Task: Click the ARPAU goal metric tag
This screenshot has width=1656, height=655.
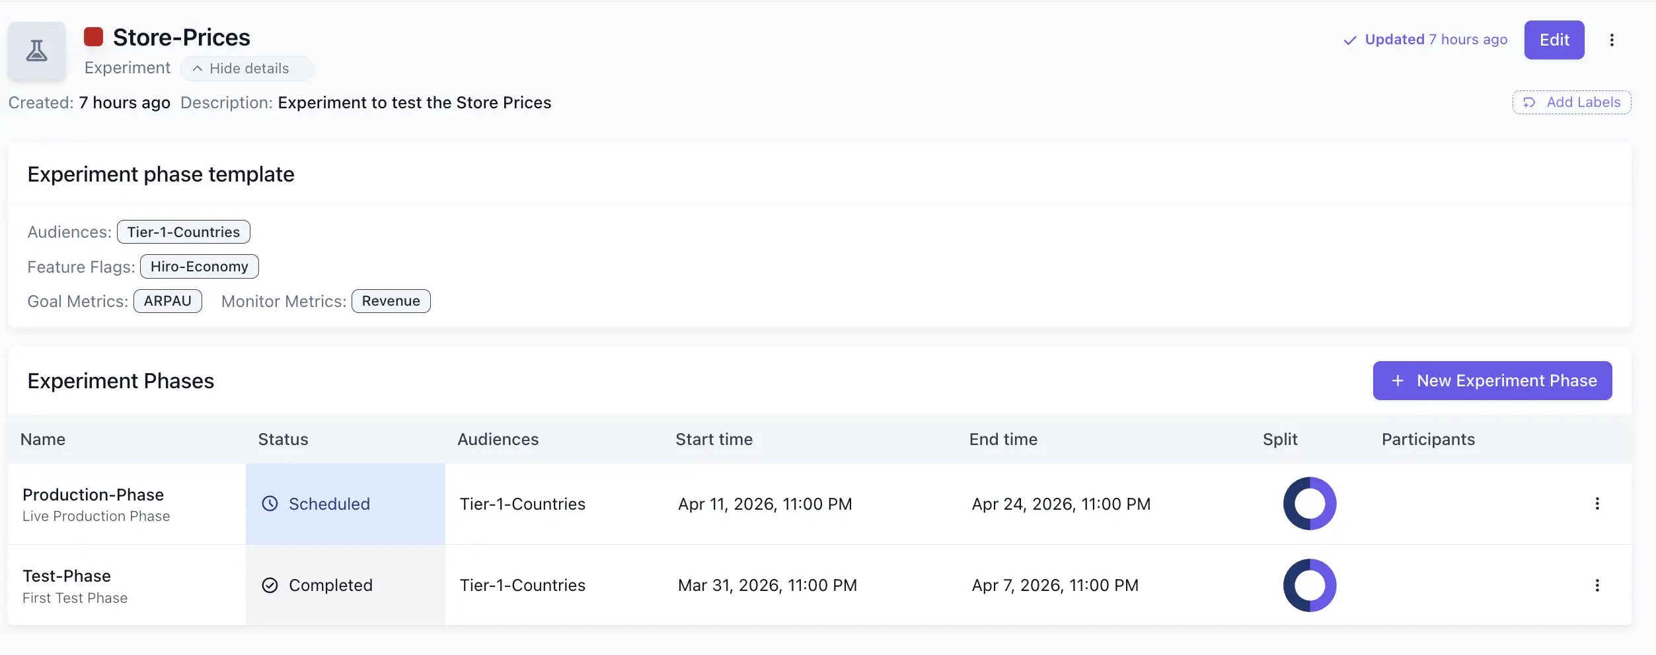Action: pos(168,300)
